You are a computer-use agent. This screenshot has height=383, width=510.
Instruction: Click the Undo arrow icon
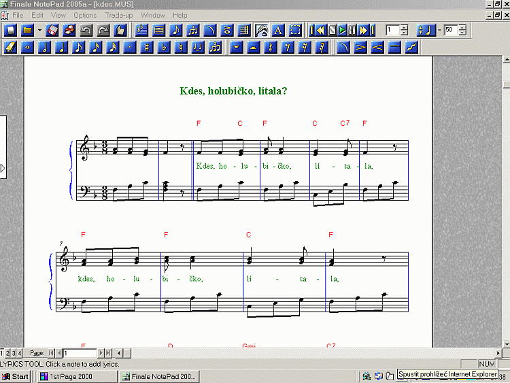pyautogui.click(x=86, y=30)
